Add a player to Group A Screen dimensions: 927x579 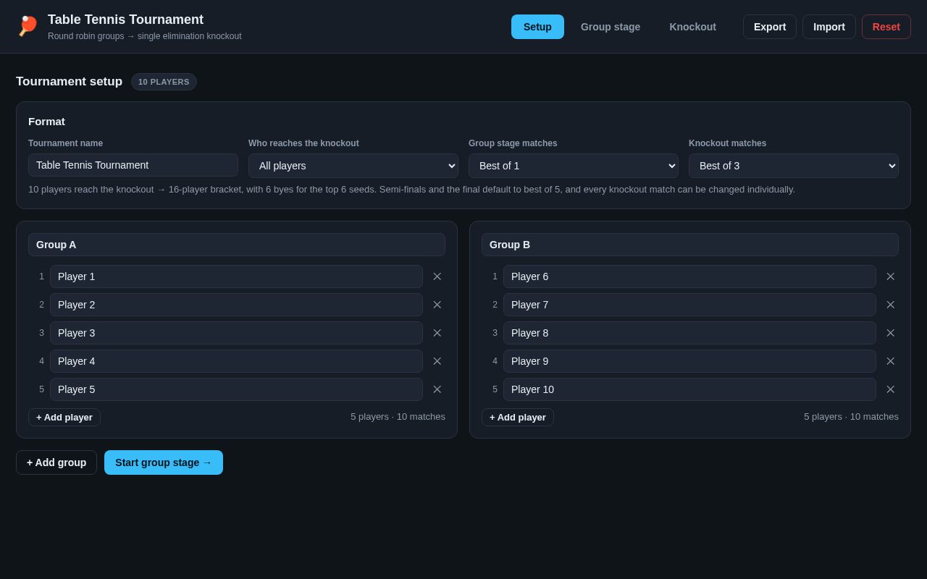64,418
